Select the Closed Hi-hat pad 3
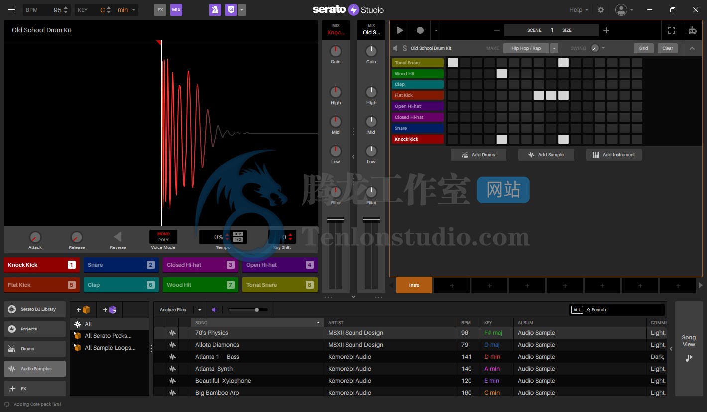 coord(201,265)
